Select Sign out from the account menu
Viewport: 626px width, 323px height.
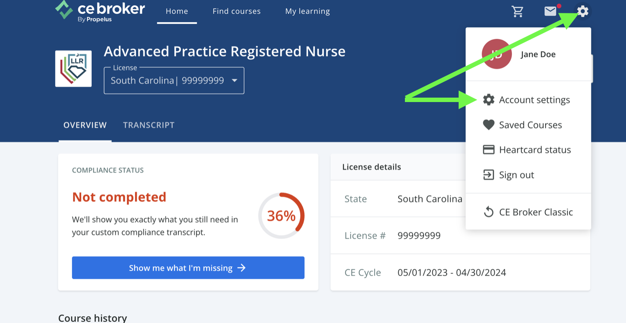[517, 175]
